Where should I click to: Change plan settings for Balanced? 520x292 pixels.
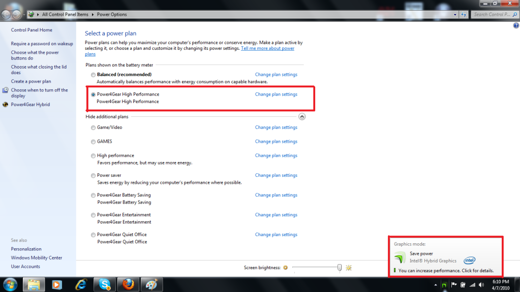pos(276,75)
